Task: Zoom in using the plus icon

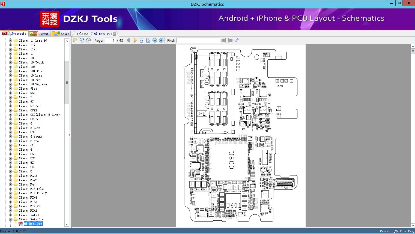Action: click(x=161, y=40)
